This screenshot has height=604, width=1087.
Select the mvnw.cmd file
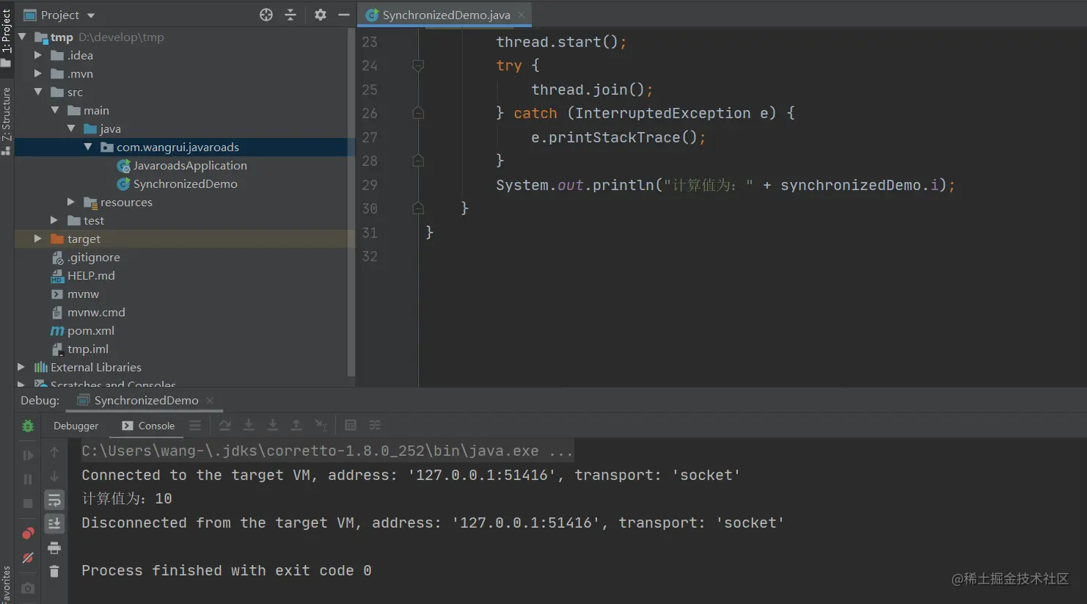[x=88, y=312]
